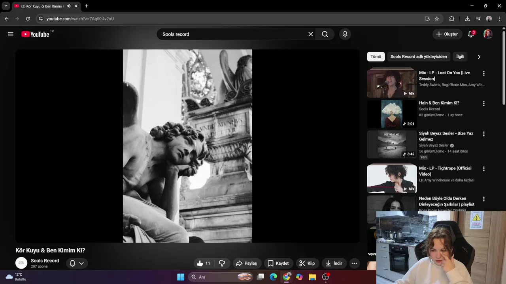Click Siyah Beyaz Sesler channel name
Image resolution: width=506 pixels, height=284 pixels.
(x=434, y=146)
